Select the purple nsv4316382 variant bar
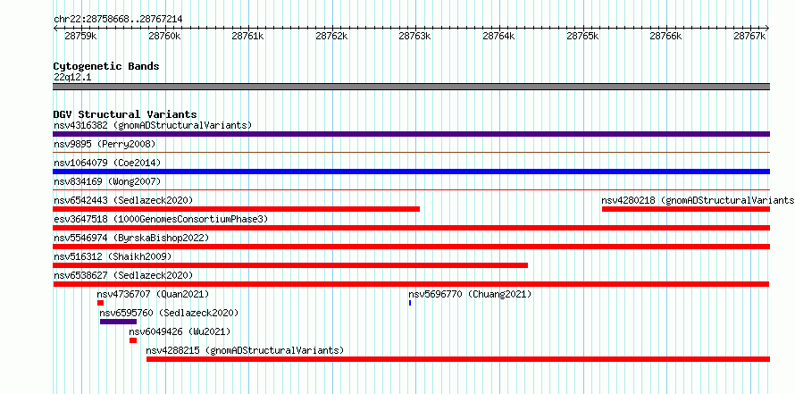The height and width of the screenshot is (394, 795). [x=411, y=134]
